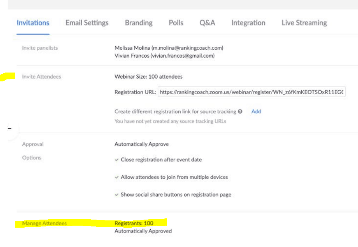
Task: Click the Invite Attendees label
Action: 41,77
